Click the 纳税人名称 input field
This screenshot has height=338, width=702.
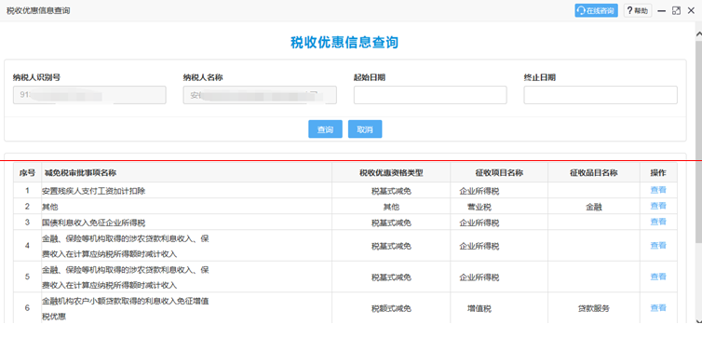point(260,95)
